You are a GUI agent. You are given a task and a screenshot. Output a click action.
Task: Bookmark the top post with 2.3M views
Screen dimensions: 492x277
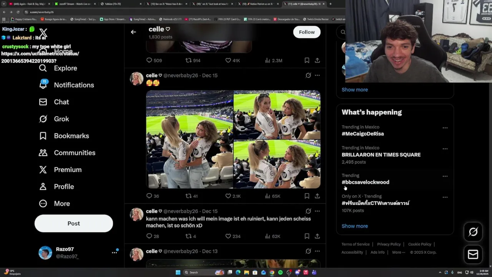[307, 60]
